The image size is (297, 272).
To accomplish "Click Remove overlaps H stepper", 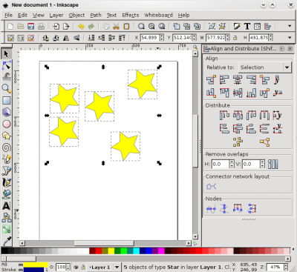I will [232, 164].
